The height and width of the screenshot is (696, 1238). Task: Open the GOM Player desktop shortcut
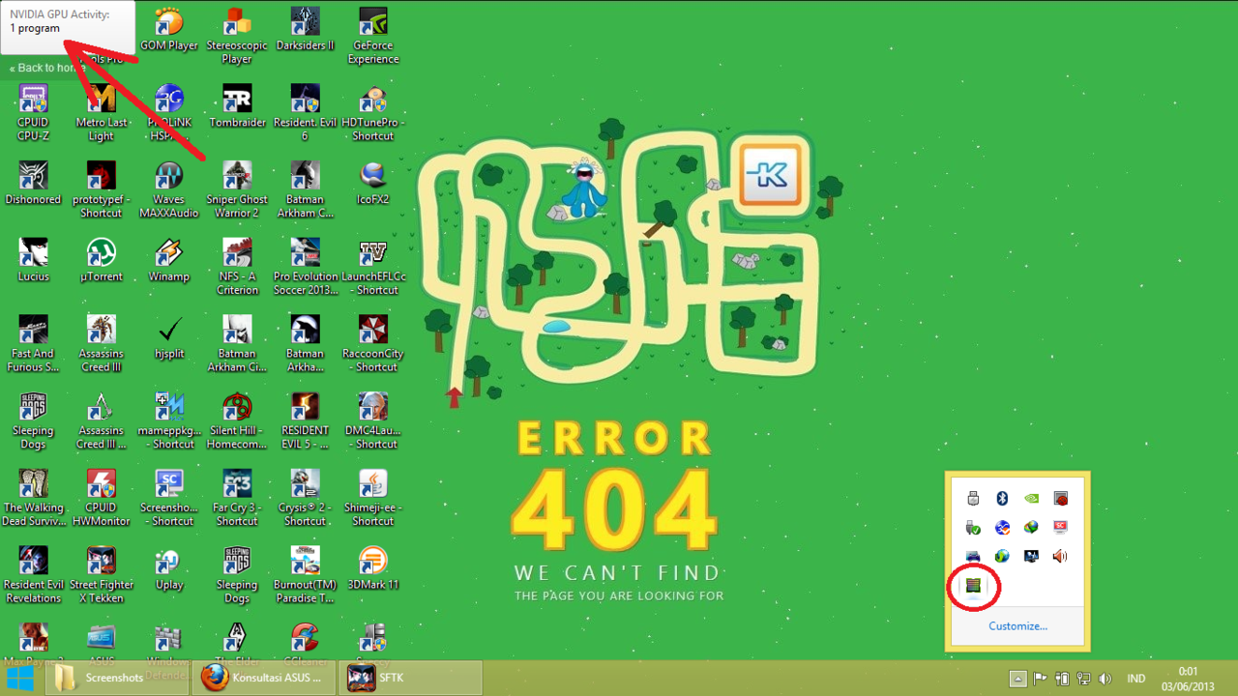tap(169, 29)
